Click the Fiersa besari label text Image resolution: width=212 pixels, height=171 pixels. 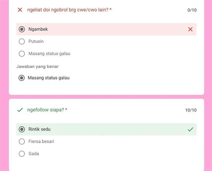click(41, 141)
